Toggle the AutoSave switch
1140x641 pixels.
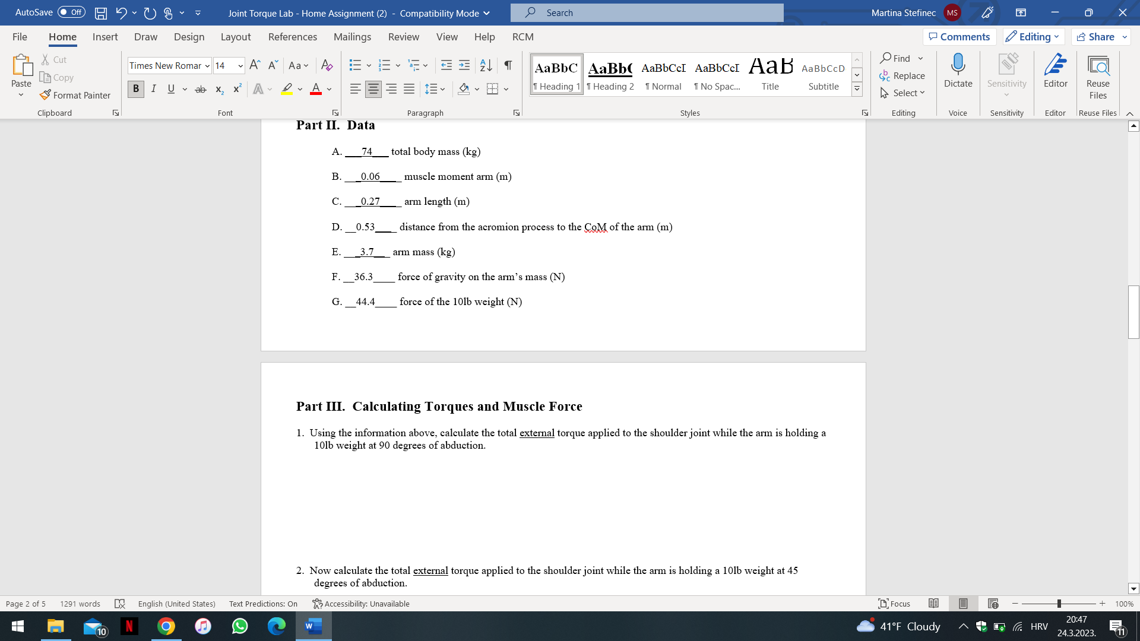(x=71, y=12)
